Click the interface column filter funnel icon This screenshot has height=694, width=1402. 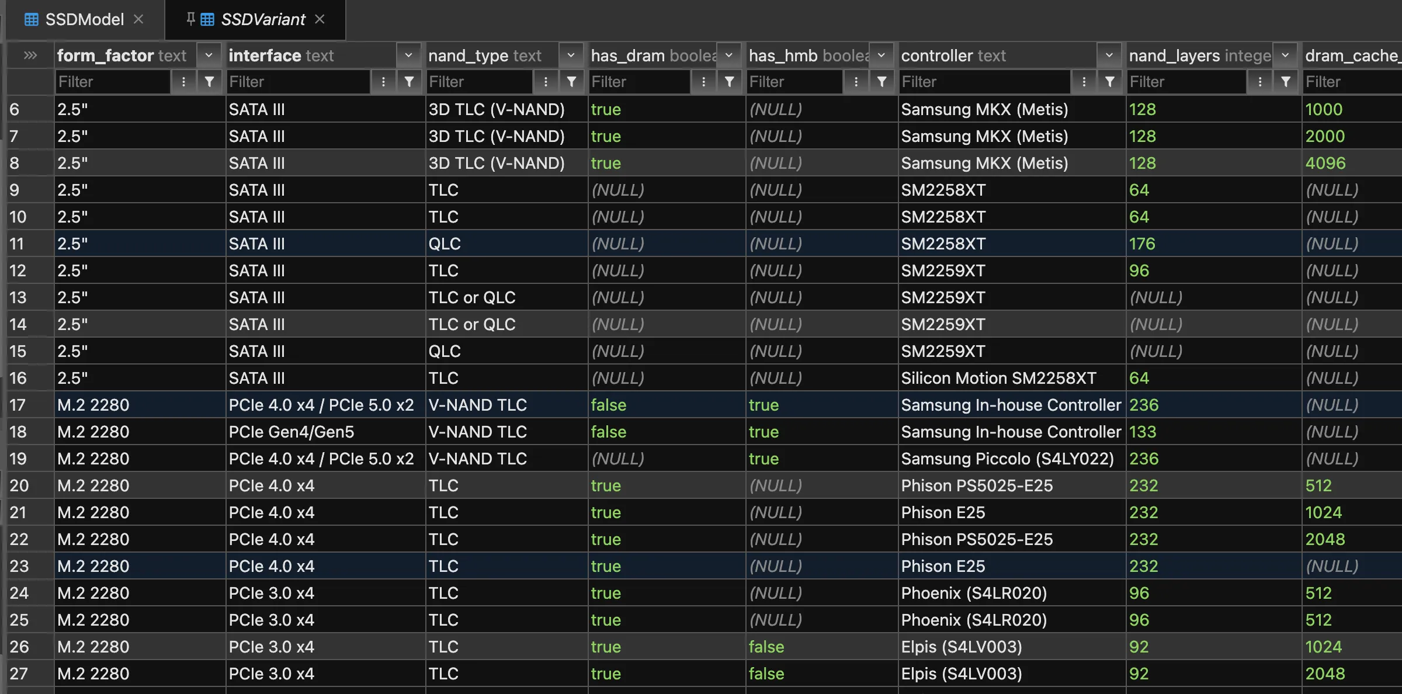(410, 82)
